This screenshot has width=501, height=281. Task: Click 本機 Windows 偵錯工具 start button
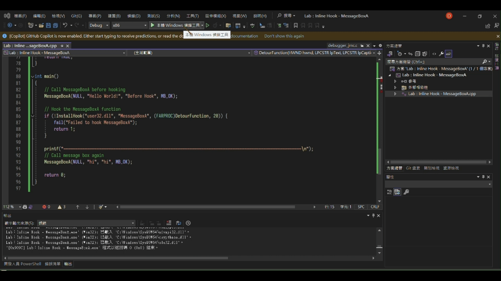coord(176,25)
